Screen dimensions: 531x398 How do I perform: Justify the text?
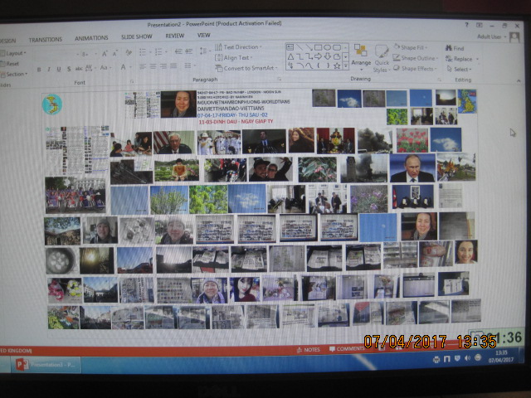pyautogui.click(x=173, y=66)
